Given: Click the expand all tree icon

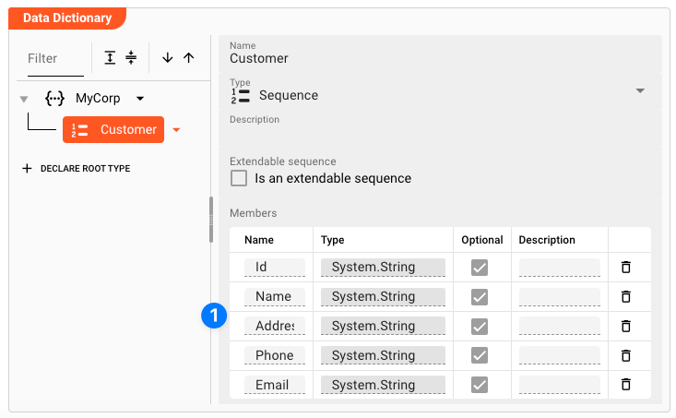Looking at the screenshot, I should [x=110, y=57].
